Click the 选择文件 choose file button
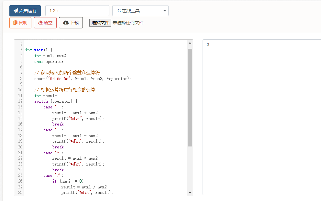This screenshot has width=321, height=201. coord(100,23)
